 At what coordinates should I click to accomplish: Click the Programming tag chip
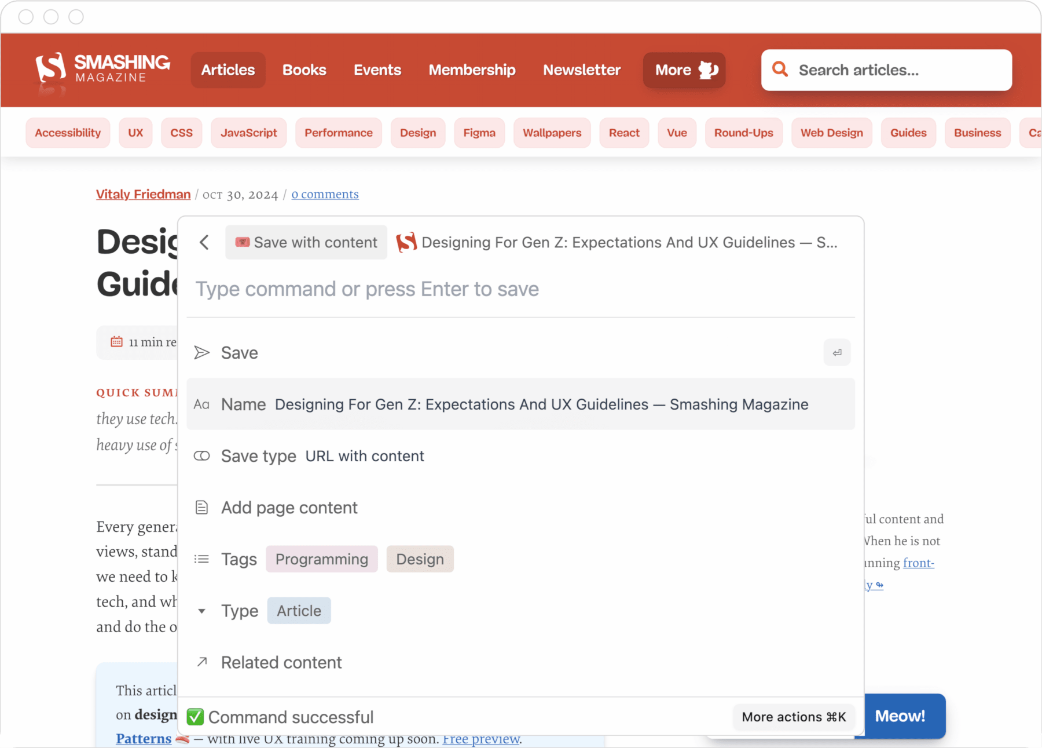[x=322, y=559]
